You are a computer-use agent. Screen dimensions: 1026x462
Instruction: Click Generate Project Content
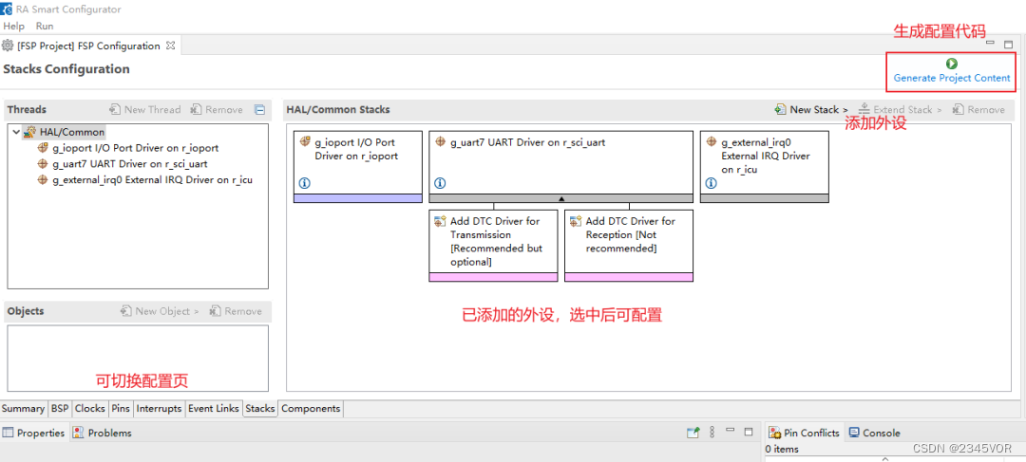(x=951, y=71)
